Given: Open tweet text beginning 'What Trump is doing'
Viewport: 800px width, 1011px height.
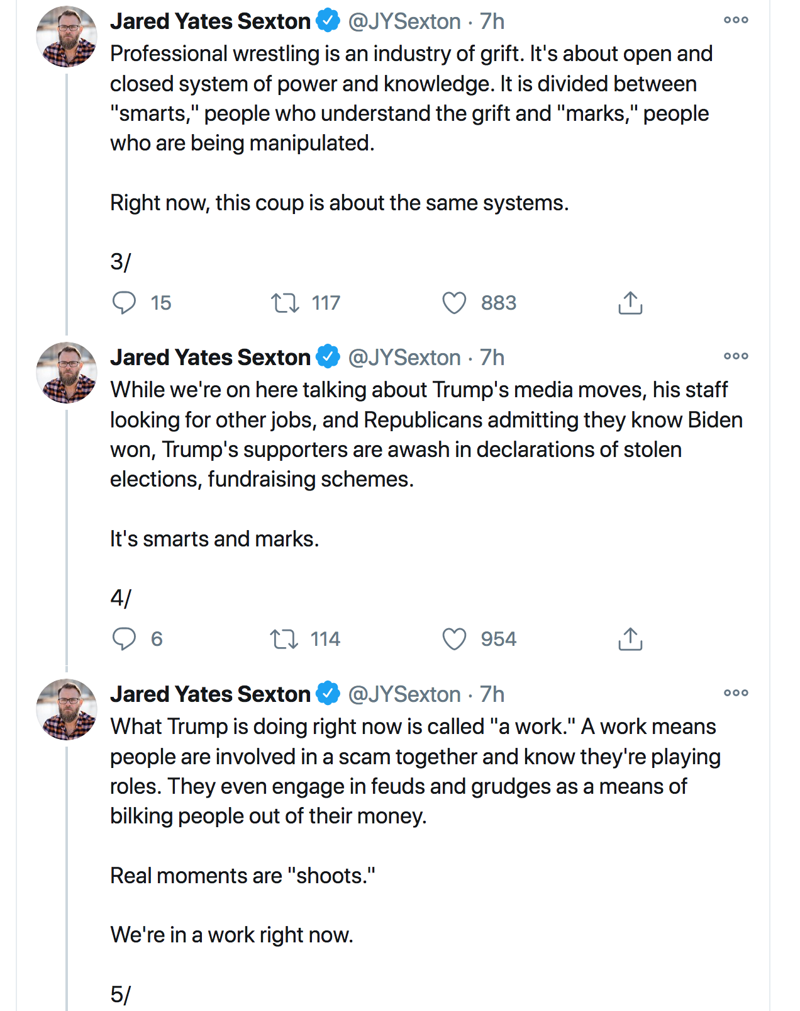Looking at the screenshot, I should click(x=413, y=771).
